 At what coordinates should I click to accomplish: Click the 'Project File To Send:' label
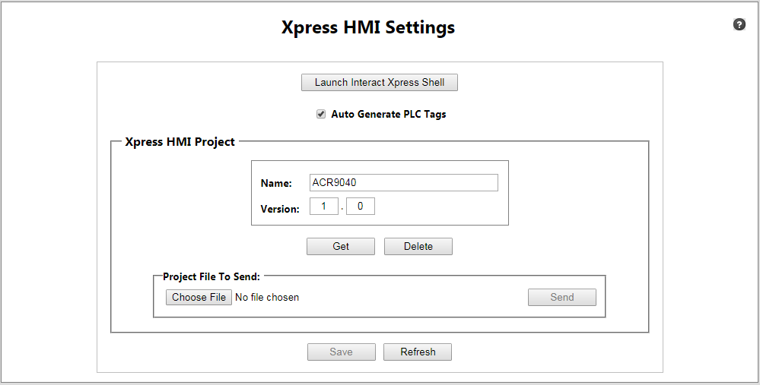211,276
